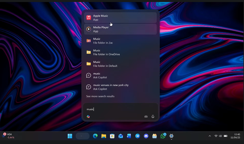
Task: Open the clock showing 11:45
Action: pos(235,136)
